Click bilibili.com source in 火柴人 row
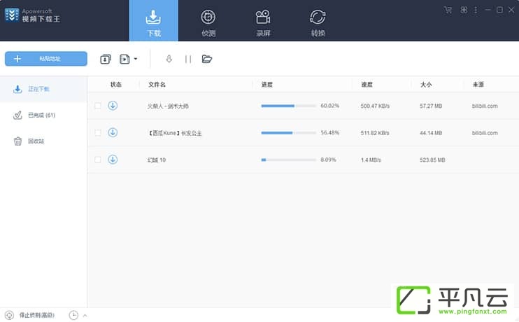This screenshot has width=519, height=322. 485,106
